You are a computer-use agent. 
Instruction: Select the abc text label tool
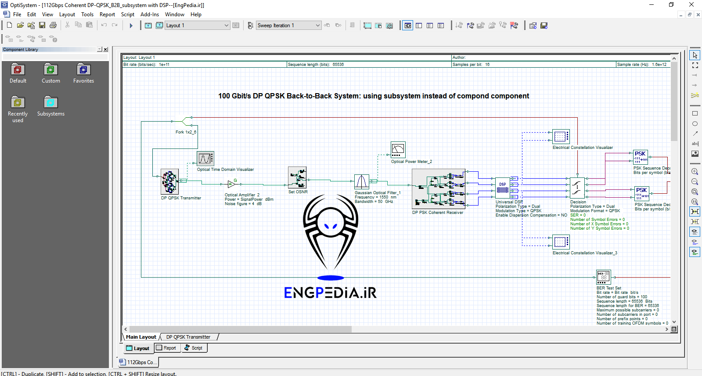tap(695, 144)
